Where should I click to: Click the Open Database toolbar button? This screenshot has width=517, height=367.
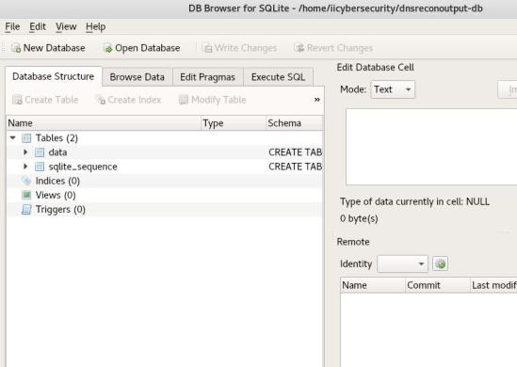pyautogui.click(x=142, y=48)
